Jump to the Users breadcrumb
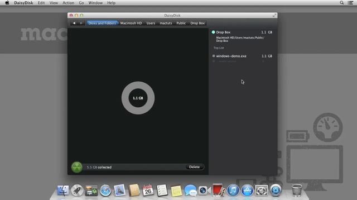This screenshot has width=357, height=200. pyautogui.click(x=151, y=23)
